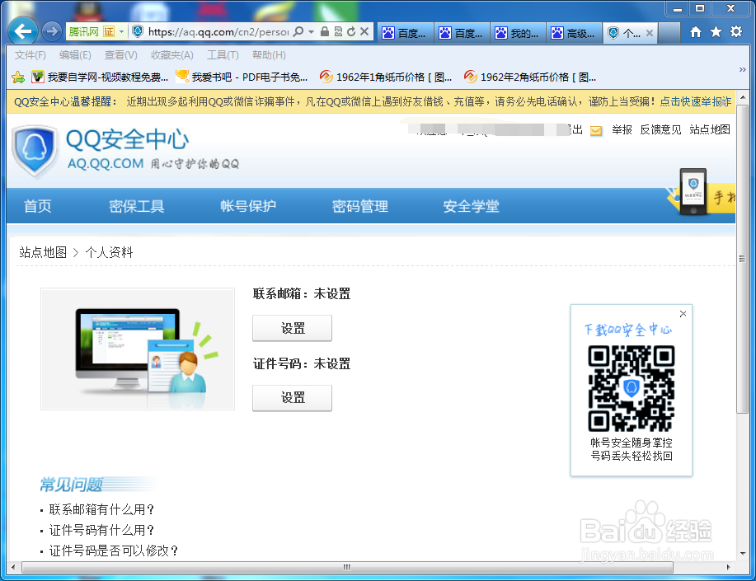This screenshot has height=581, width=756.
Task: Open 1962年1角纸币价格 bookmark
Action: 386,77
